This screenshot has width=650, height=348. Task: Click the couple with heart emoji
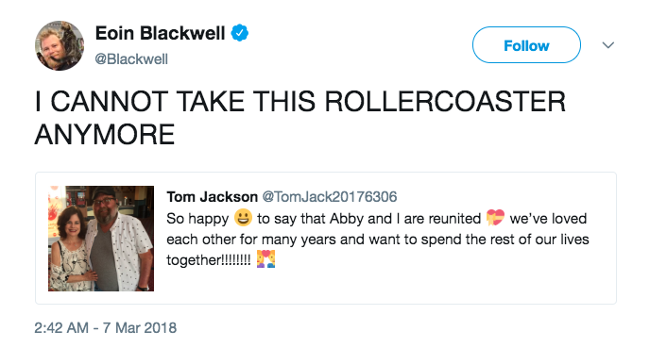coord(265,259)
